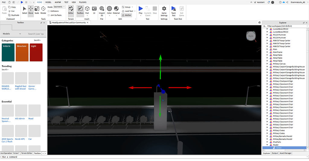Pick the Scale tool
The height and width of the screenshot is (161, 309).
click(x=37, y=10)
